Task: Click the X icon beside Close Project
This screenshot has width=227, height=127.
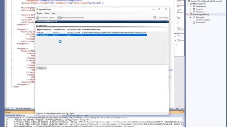Action: (x=155, y=17)
